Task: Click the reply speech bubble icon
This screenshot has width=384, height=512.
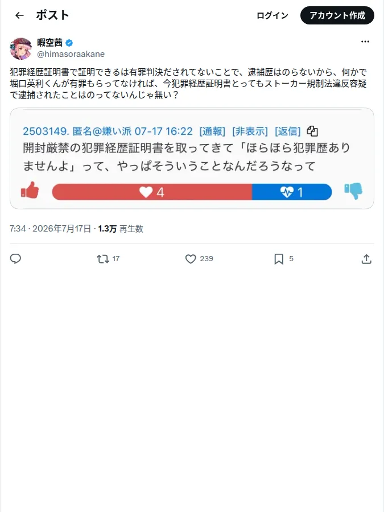Action: coord(15,259)
